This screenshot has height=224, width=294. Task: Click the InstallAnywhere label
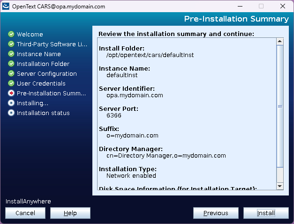(x=28, y=202)
